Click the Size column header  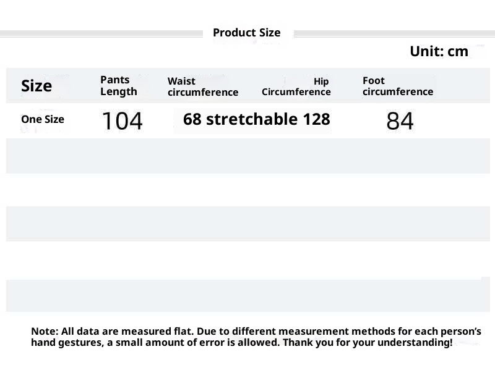[x=37, y=86]
